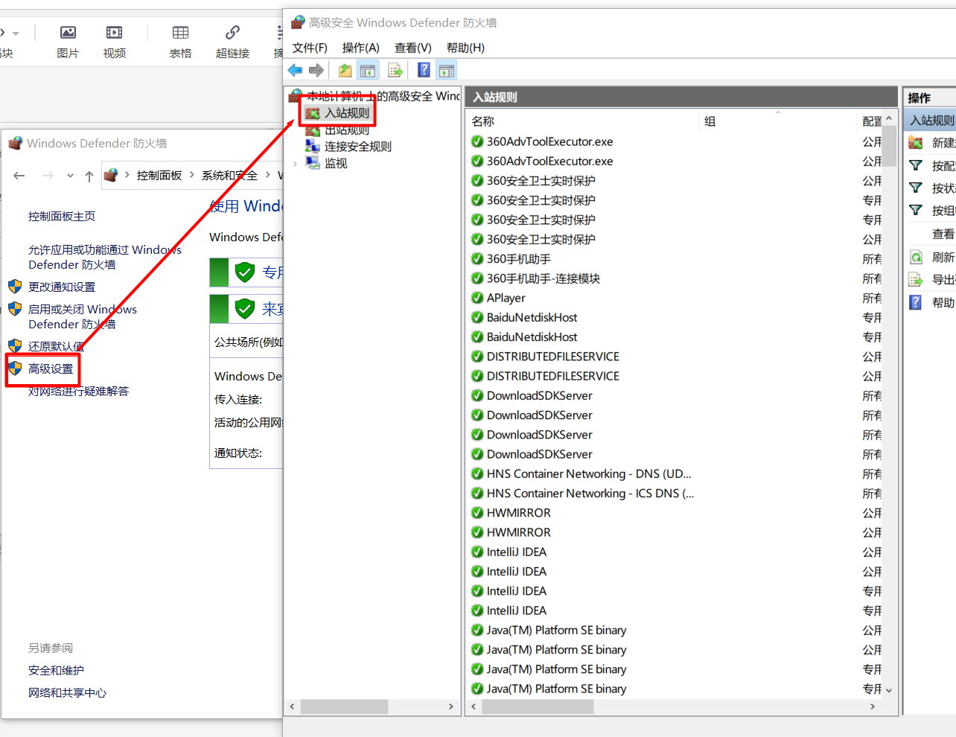Click the blue back arrow in the firewall console toolbar

click(x=295, y=70)
